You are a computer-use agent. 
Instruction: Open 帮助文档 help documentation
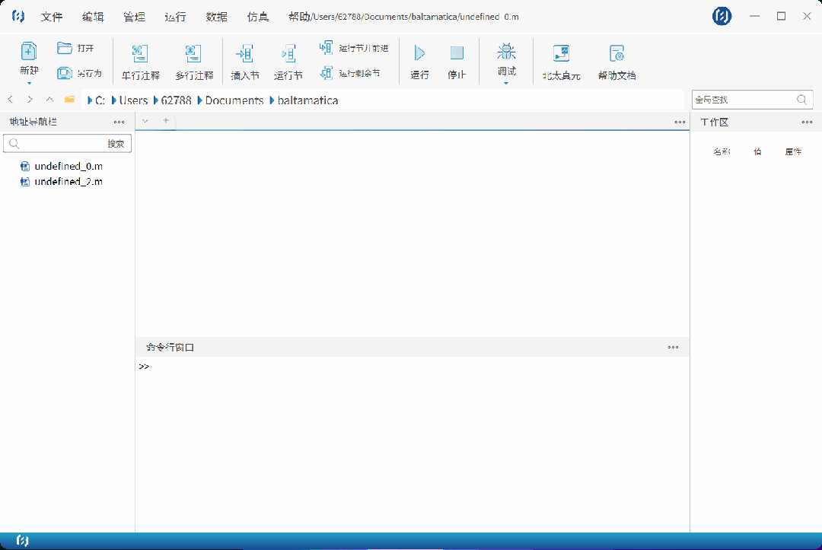point(616,53)
